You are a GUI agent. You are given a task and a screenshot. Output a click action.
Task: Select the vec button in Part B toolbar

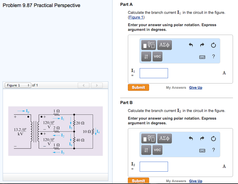coord(157,150)
